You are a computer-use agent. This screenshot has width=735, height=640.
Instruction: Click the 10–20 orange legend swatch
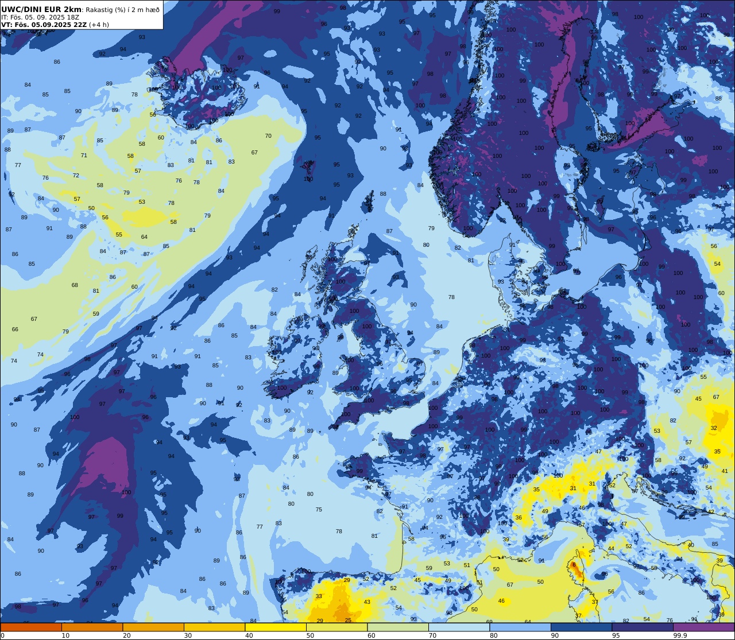92,627
